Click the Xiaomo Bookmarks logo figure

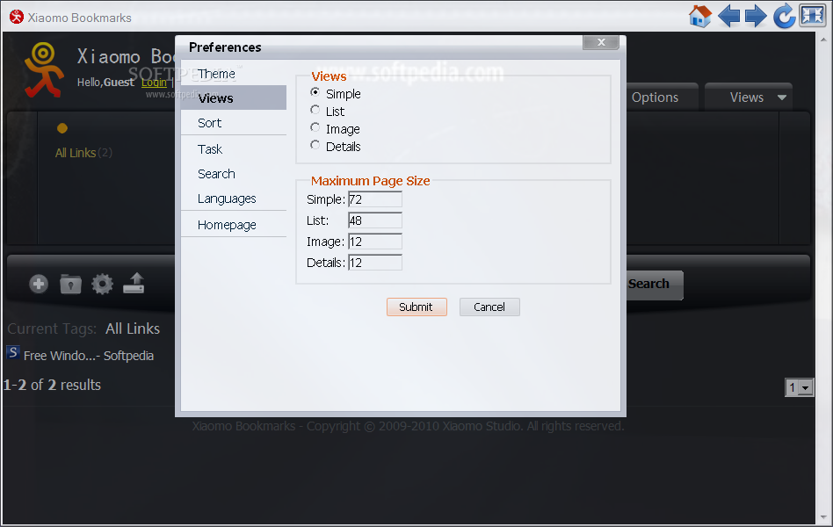[x=44, y=70]
